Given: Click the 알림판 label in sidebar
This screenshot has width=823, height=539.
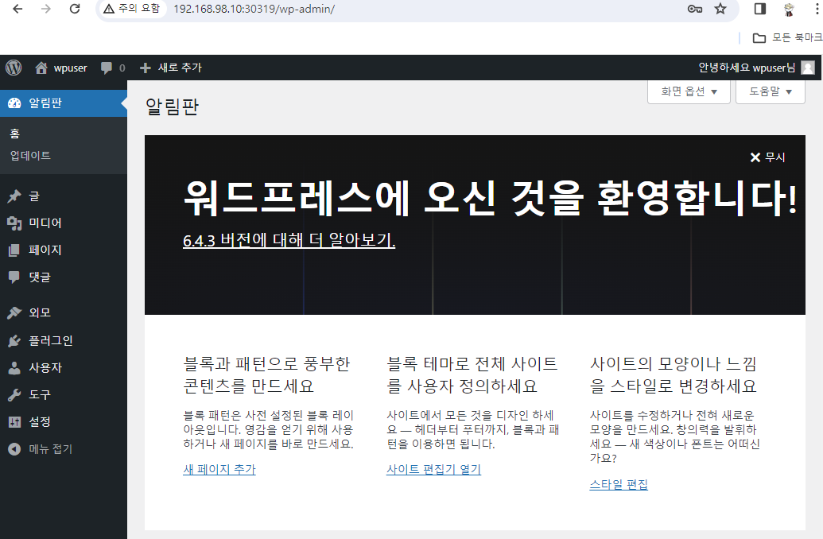Looking at the screenshot, I should tap(45, 103).
